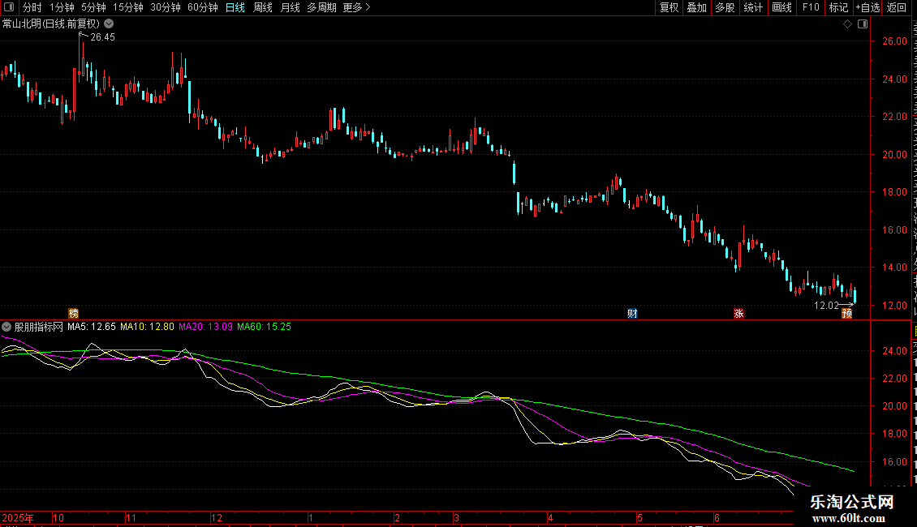Open the 多周期 multi-period view
Viewport: 917px width, 527px height.
(x=321, y=7)
